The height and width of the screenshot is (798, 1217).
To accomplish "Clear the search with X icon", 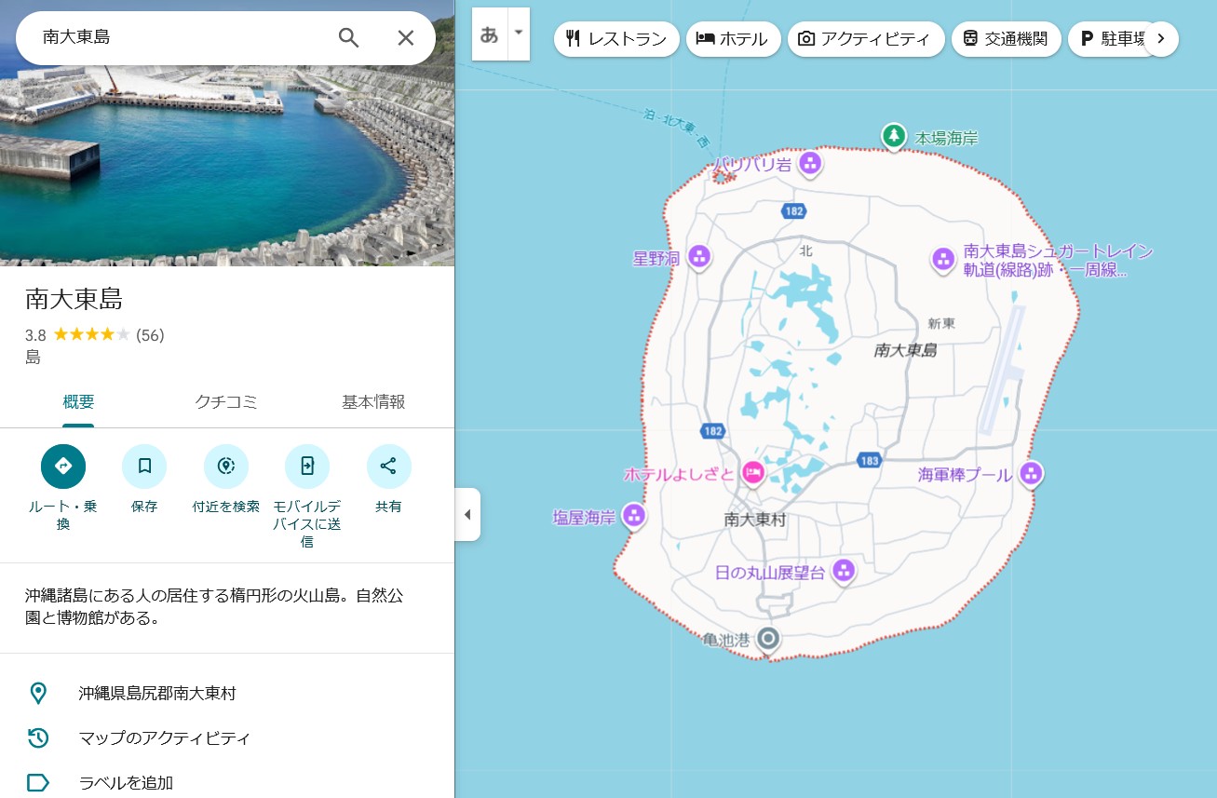I will 406,37.
